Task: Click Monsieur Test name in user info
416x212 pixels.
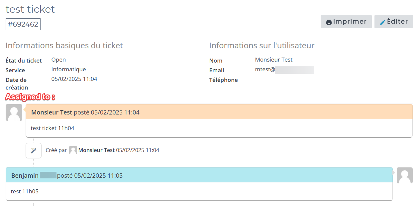Action: click(273, 60)
